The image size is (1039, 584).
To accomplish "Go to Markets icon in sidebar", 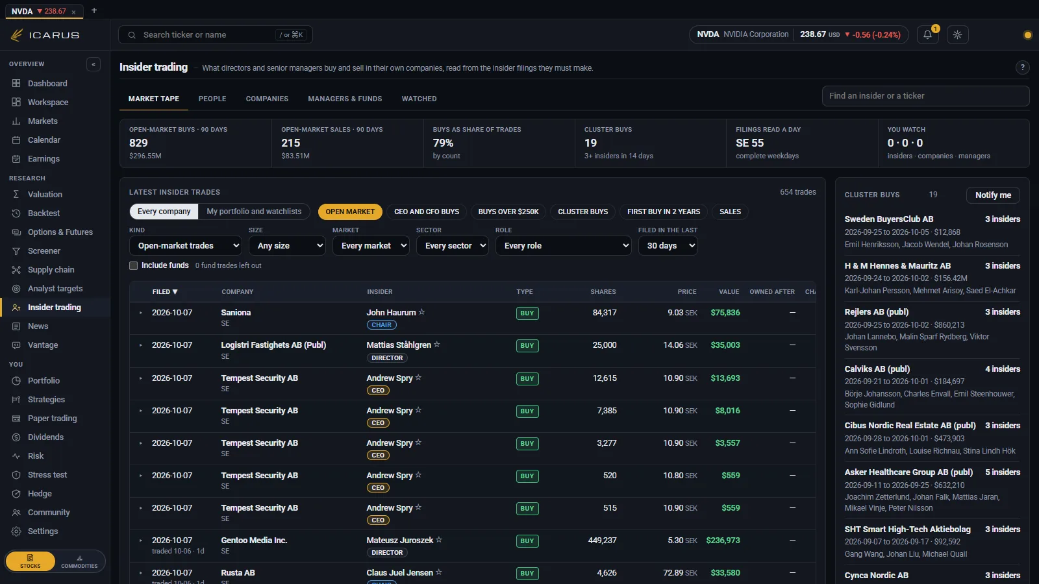I will [16, 121].
